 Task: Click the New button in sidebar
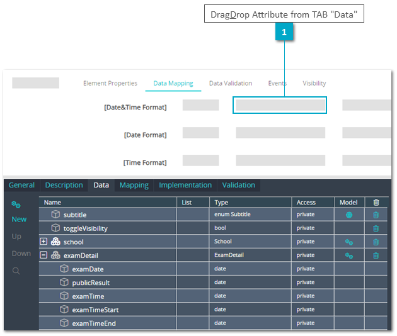click(x=19, y=219)
